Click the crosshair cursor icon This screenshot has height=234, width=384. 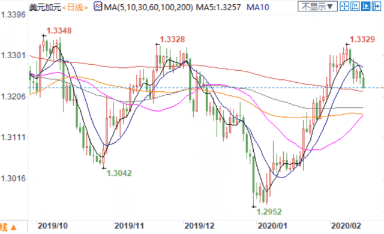point(344,7)
